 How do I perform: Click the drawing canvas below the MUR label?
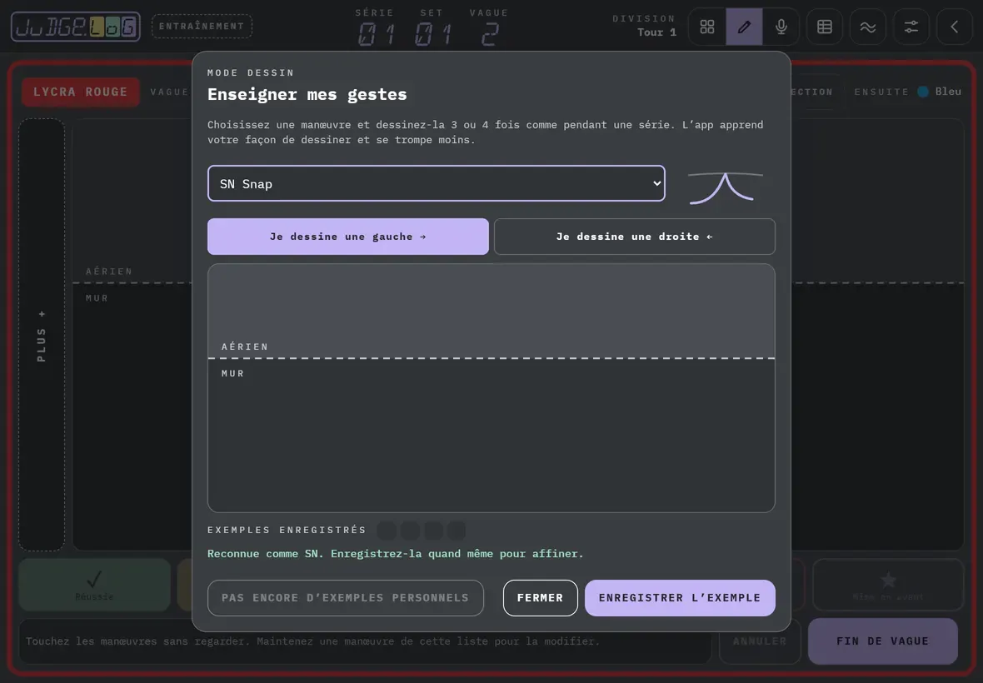(x=491, y=435)
